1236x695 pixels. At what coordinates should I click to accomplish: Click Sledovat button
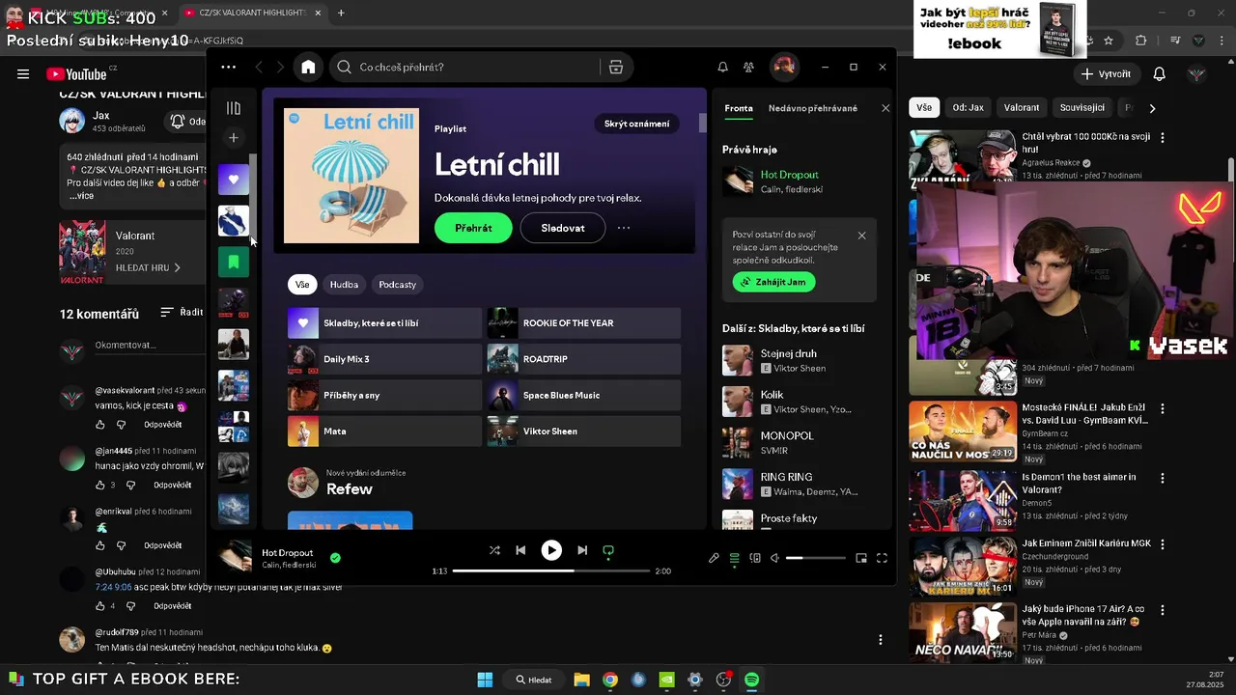tap(563, 228)
